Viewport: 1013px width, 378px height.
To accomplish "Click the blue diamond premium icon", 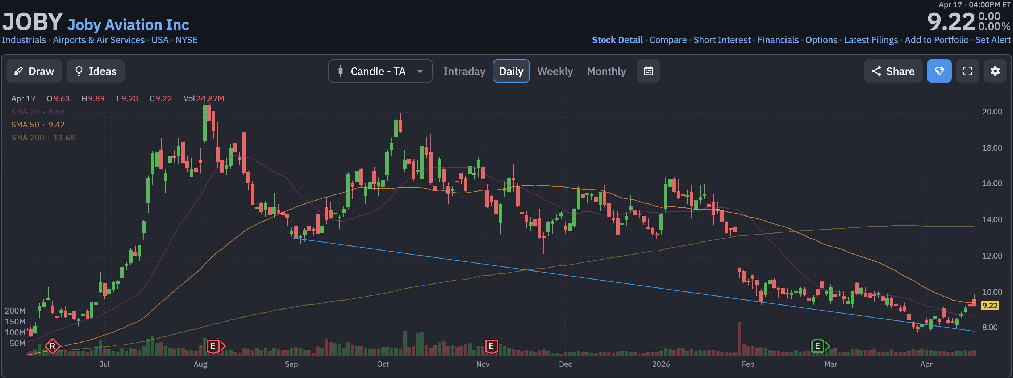I will pyautogui.click(x=939, y=71).
